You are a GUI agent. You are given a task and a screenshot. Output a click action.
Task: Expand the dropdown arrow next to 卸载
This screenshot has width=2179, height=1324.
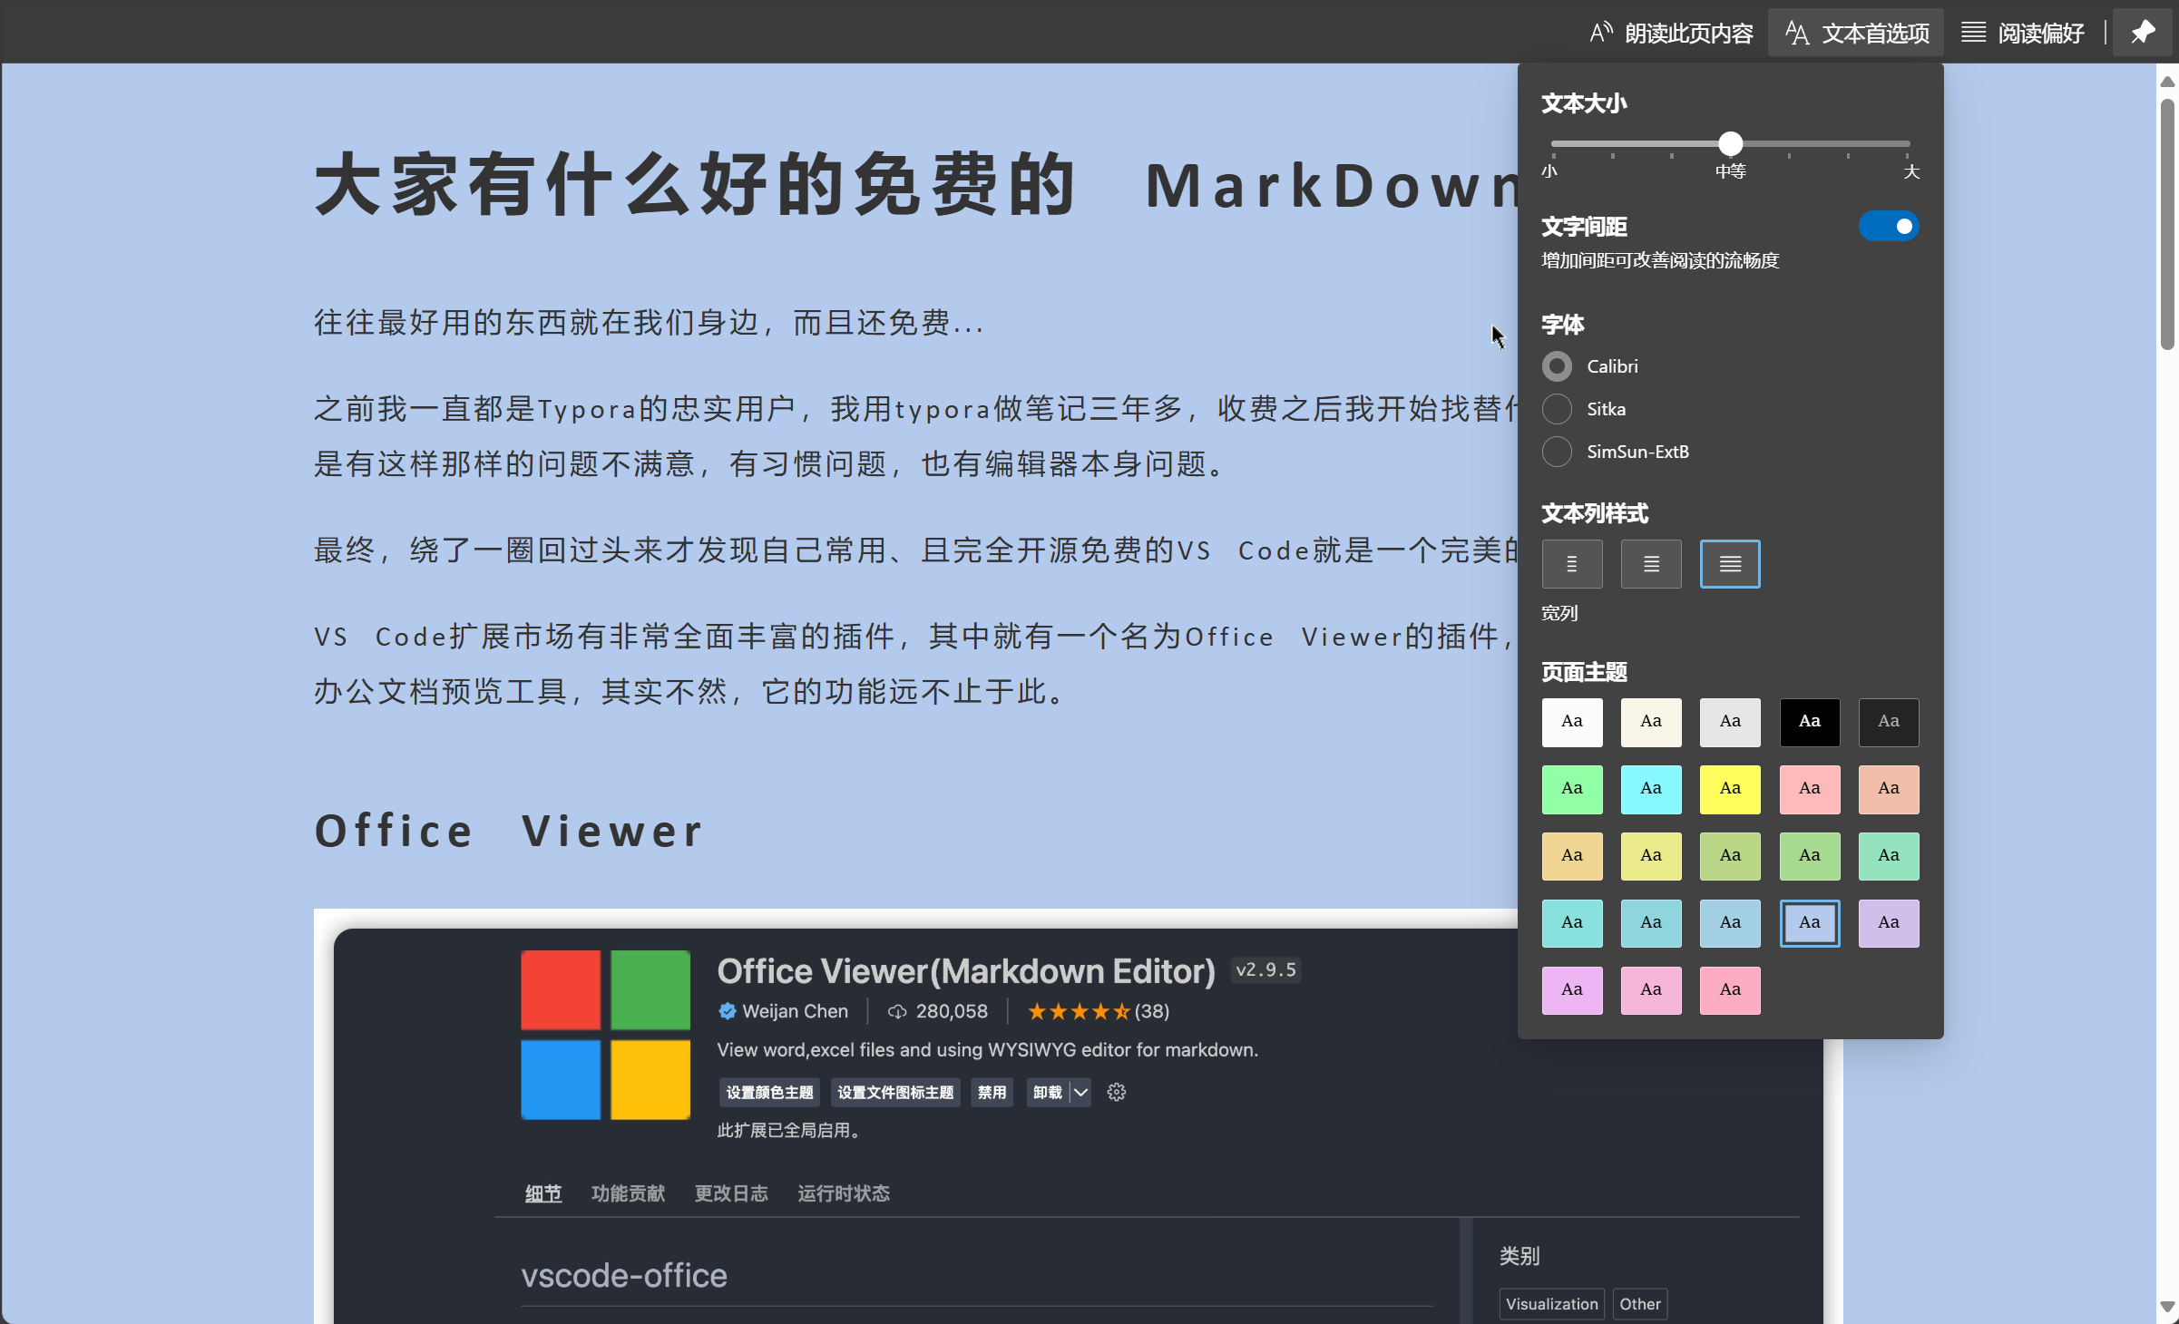pos(1080,1092)
